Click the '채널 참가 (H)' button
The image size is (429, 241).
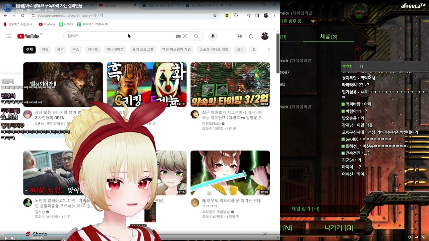[x=305, y=209]
